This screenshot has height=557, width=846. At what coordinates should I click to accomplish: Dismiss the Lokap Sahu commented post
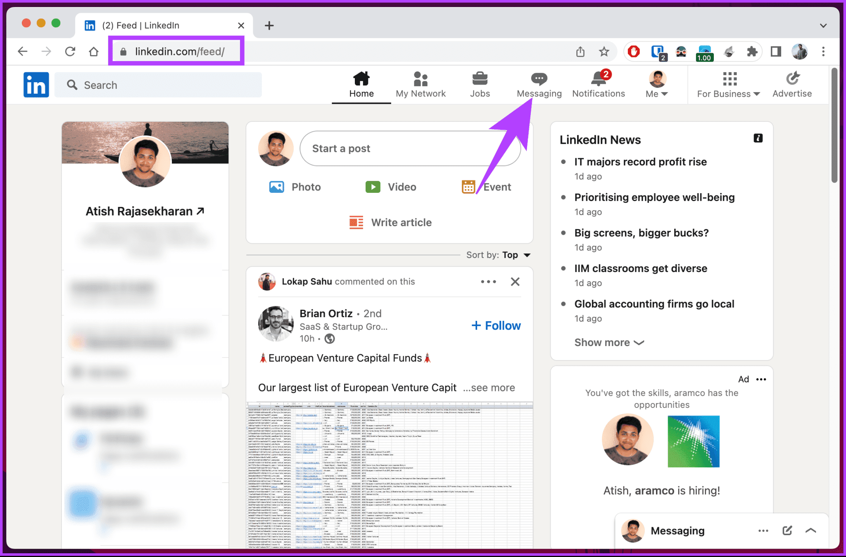pos(515,282)
